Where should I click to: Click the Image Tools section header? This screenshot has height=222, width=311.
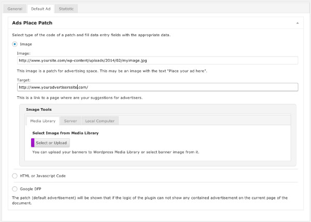pyautogui.click(x=38, y=109)
